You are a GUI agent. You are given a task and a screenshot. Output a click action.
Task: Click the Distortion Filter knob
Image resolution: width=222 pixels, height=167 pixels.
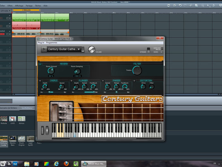[x=152, y=86]
